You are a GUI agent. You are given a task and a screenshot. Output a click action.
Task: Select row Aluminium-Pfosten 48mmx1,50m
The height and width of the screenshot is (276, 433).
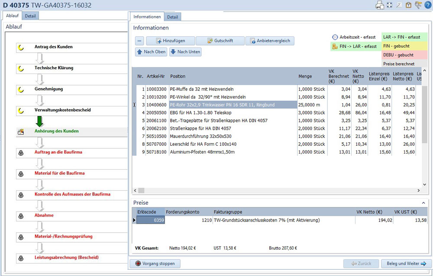pos(276,152)
